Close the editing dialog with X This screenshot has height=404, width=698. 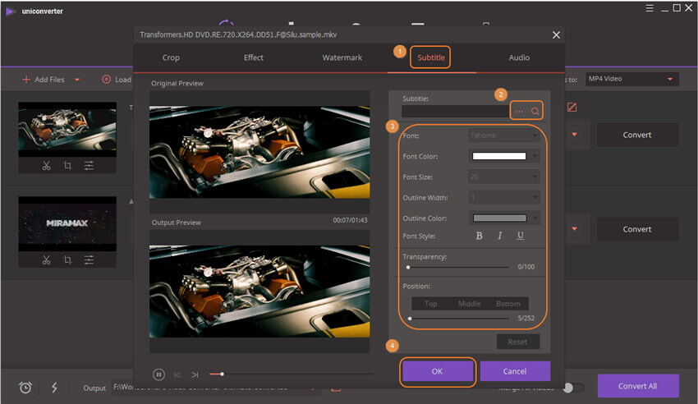click(x=556, y=34)
